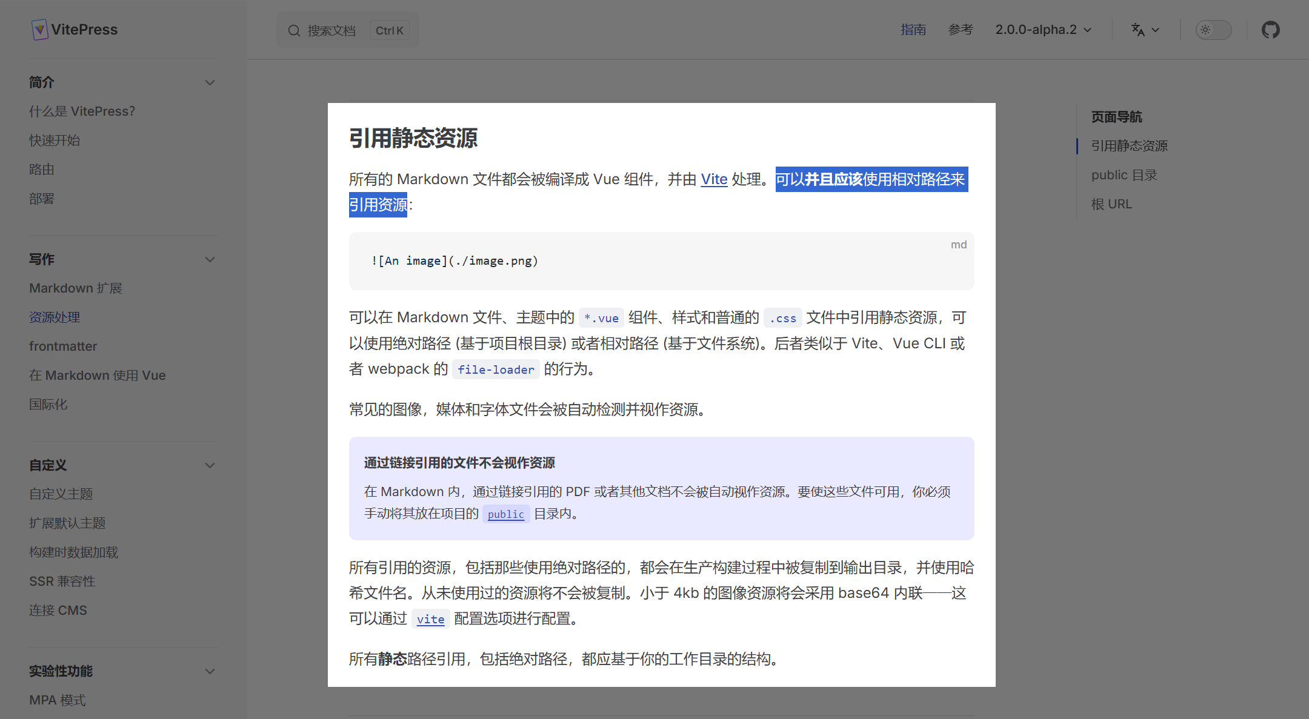Viewport: 1309px width, 719px height.
Task: Click the vite config code link
Action: coord(430,619)
